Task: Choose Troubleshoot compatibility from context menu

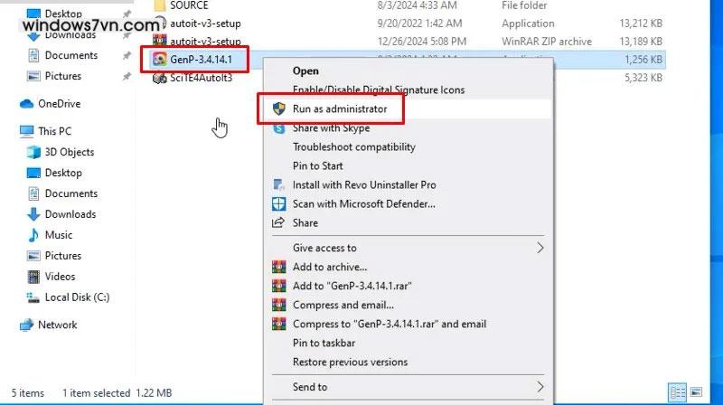Action: [353, 146]
